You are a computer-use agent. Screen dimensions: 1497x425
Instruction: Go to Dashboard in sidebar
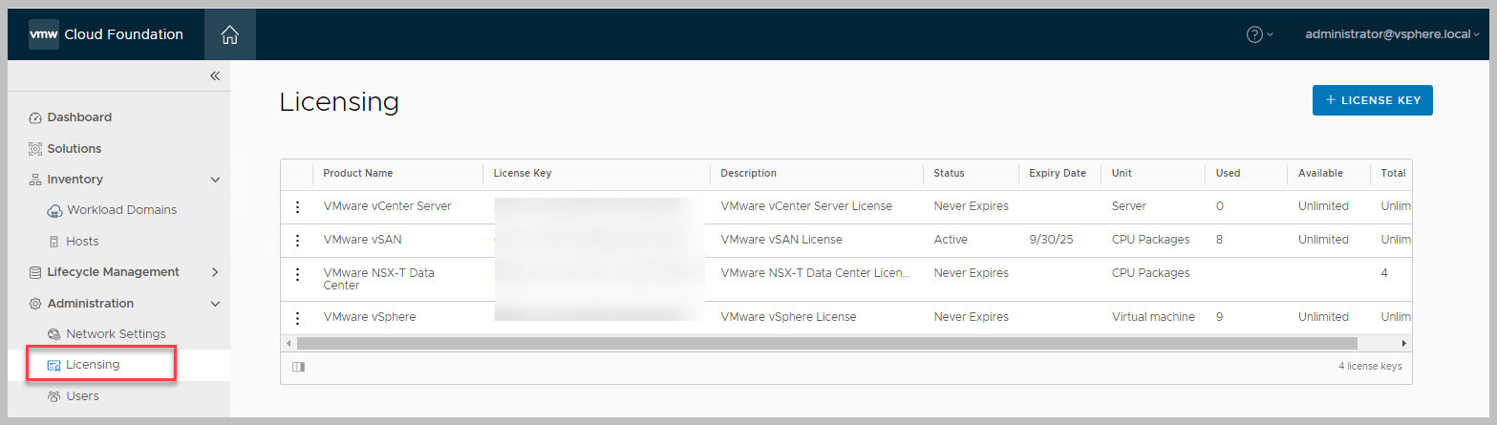click(79, 117)
